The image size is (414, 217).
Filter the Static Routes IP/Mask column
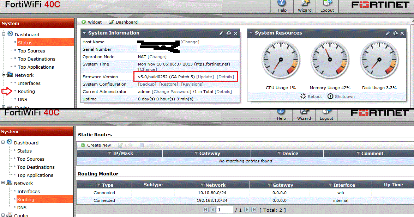click(x=109, y=154)
